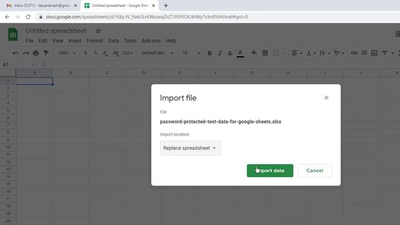Decrease decimal places icon
This screenshot has width=400, height=225.
105,53
